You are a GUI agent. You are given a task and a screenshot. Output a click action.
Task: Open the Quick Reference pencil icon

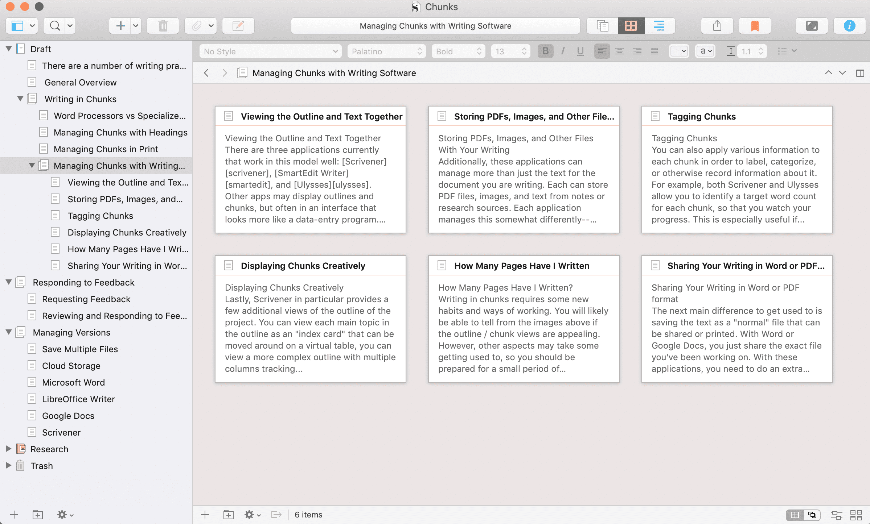238,26
